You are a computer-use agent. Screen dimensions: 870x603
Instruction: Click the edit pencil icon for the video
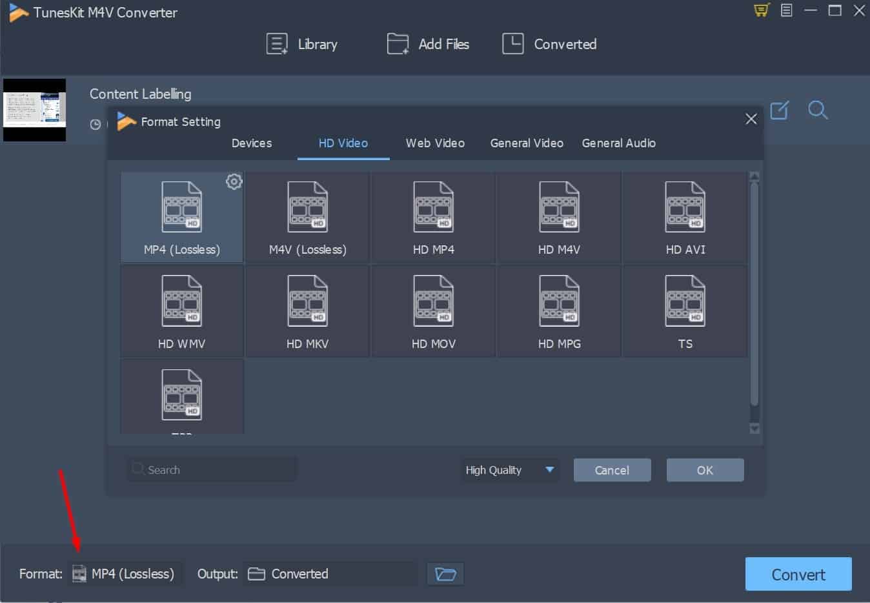pos(780,110)
